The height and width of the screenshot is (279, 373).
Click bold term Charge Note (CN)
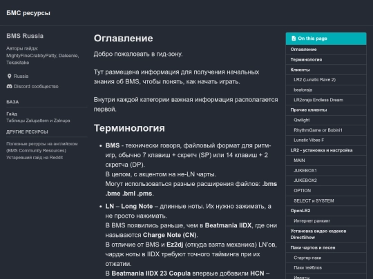tap(170, 235)
